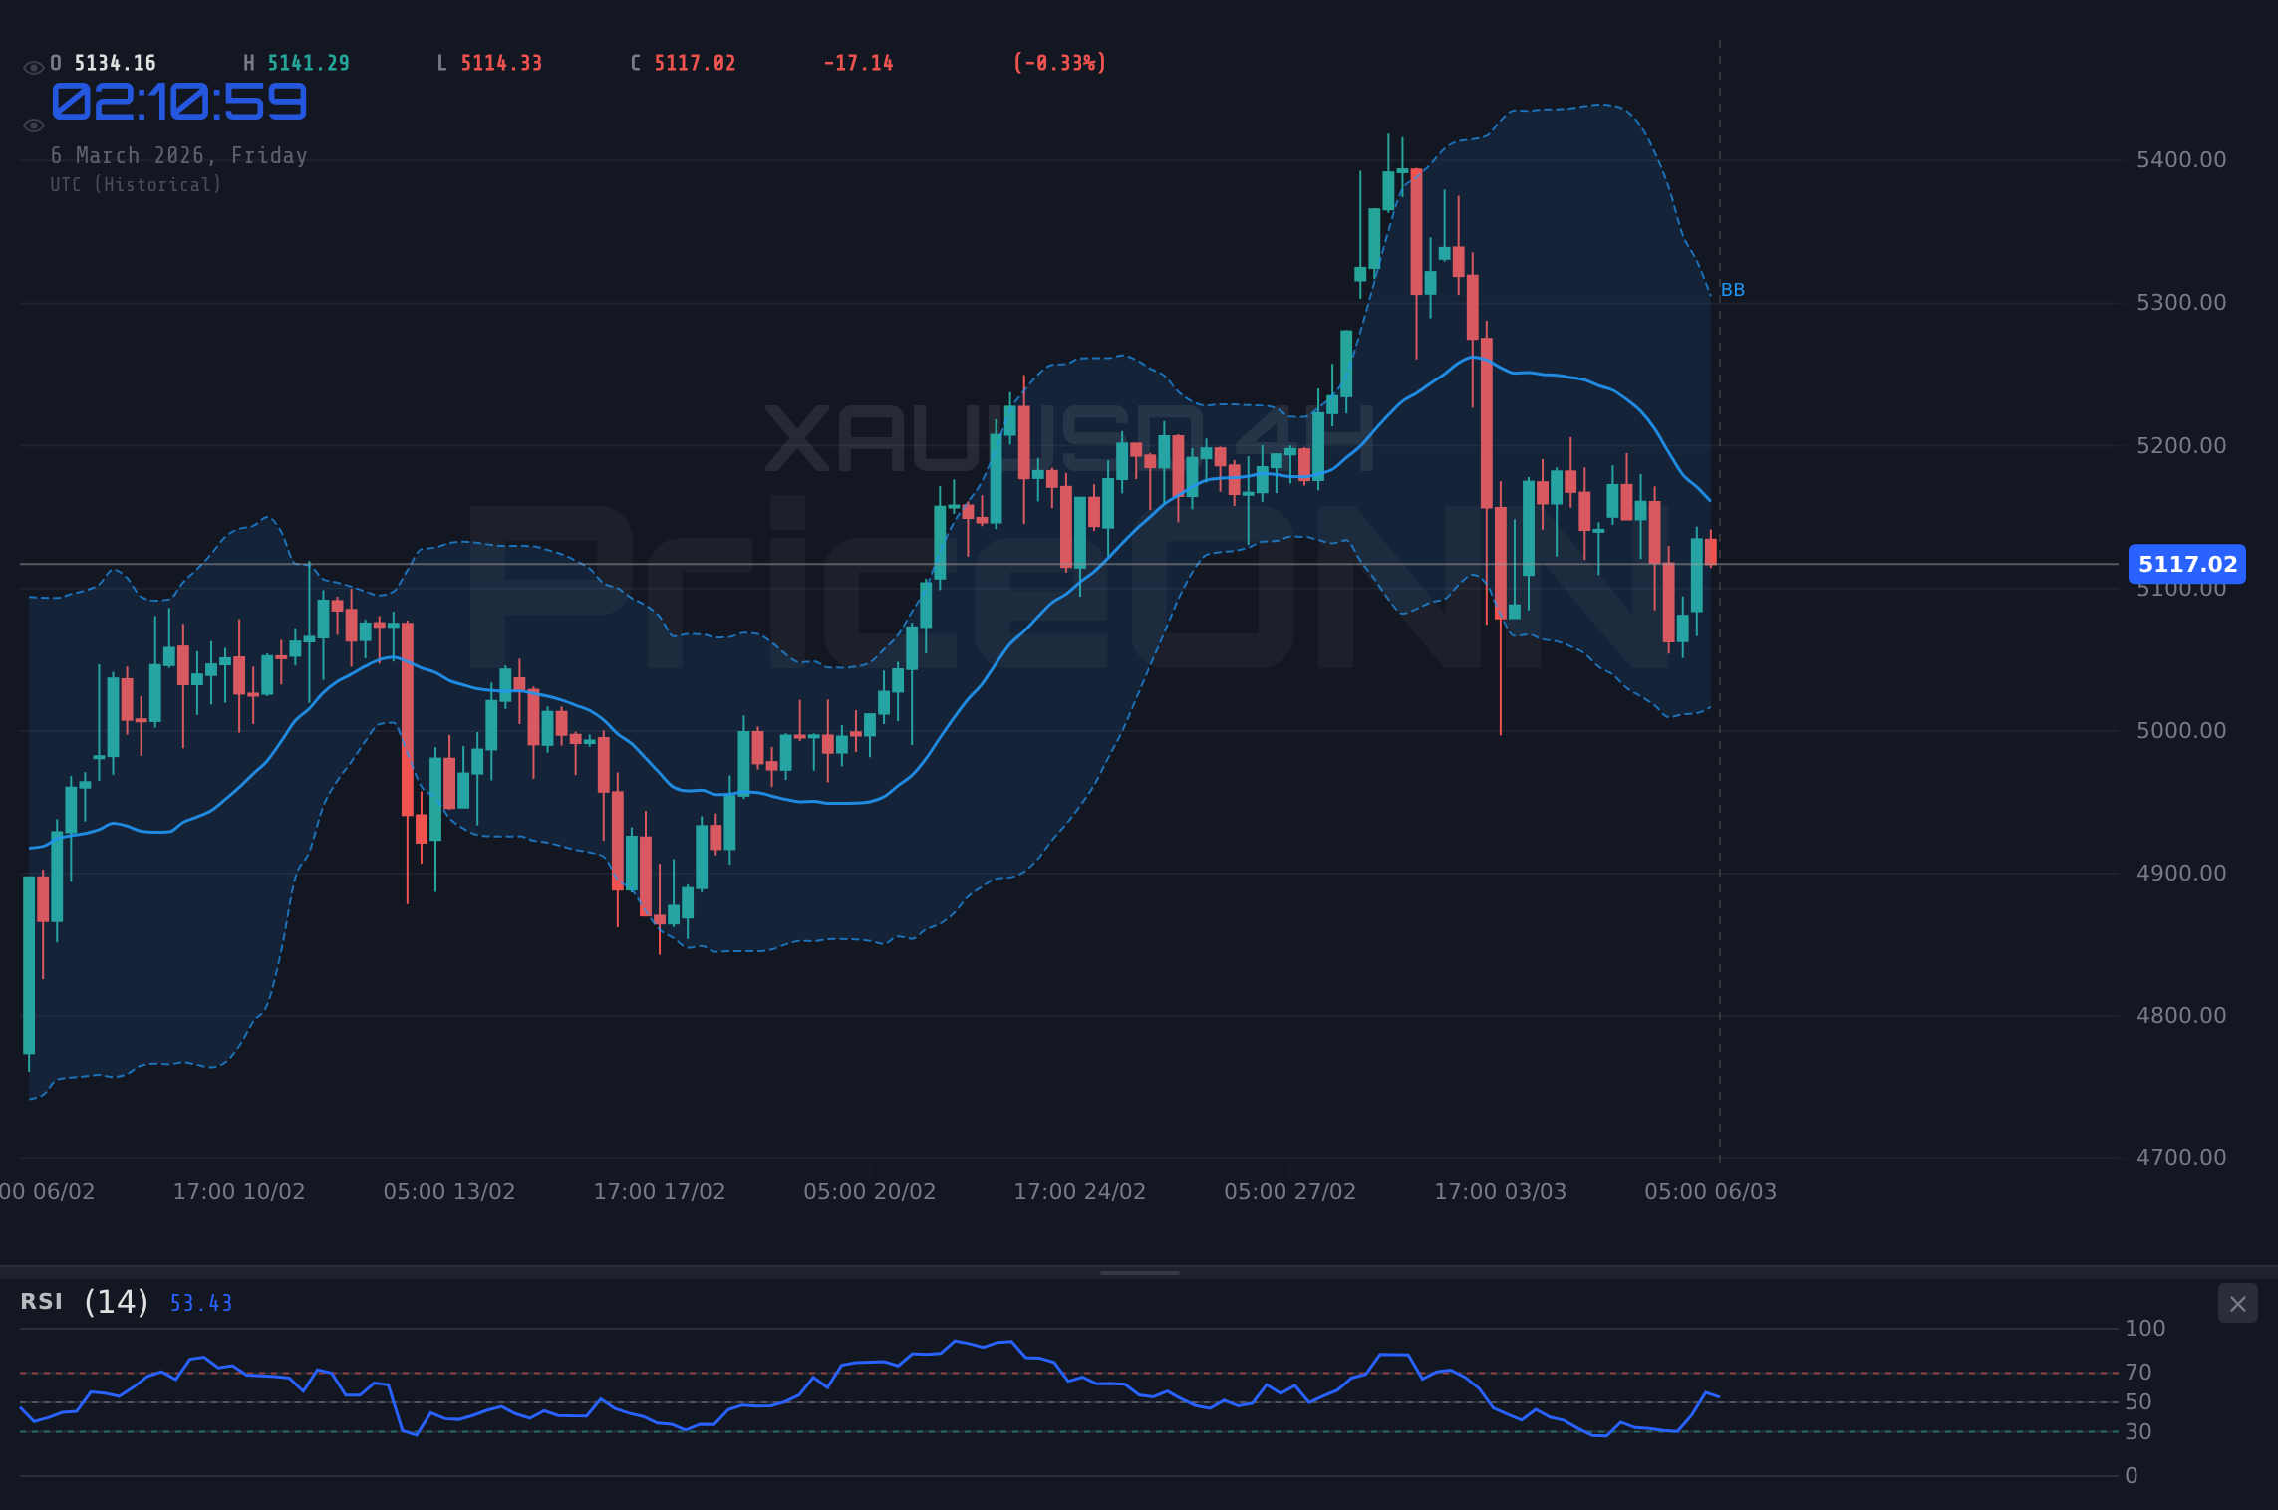
Task: Click the 5400.00 price axis label
Action: click(x=2181, y=160)
